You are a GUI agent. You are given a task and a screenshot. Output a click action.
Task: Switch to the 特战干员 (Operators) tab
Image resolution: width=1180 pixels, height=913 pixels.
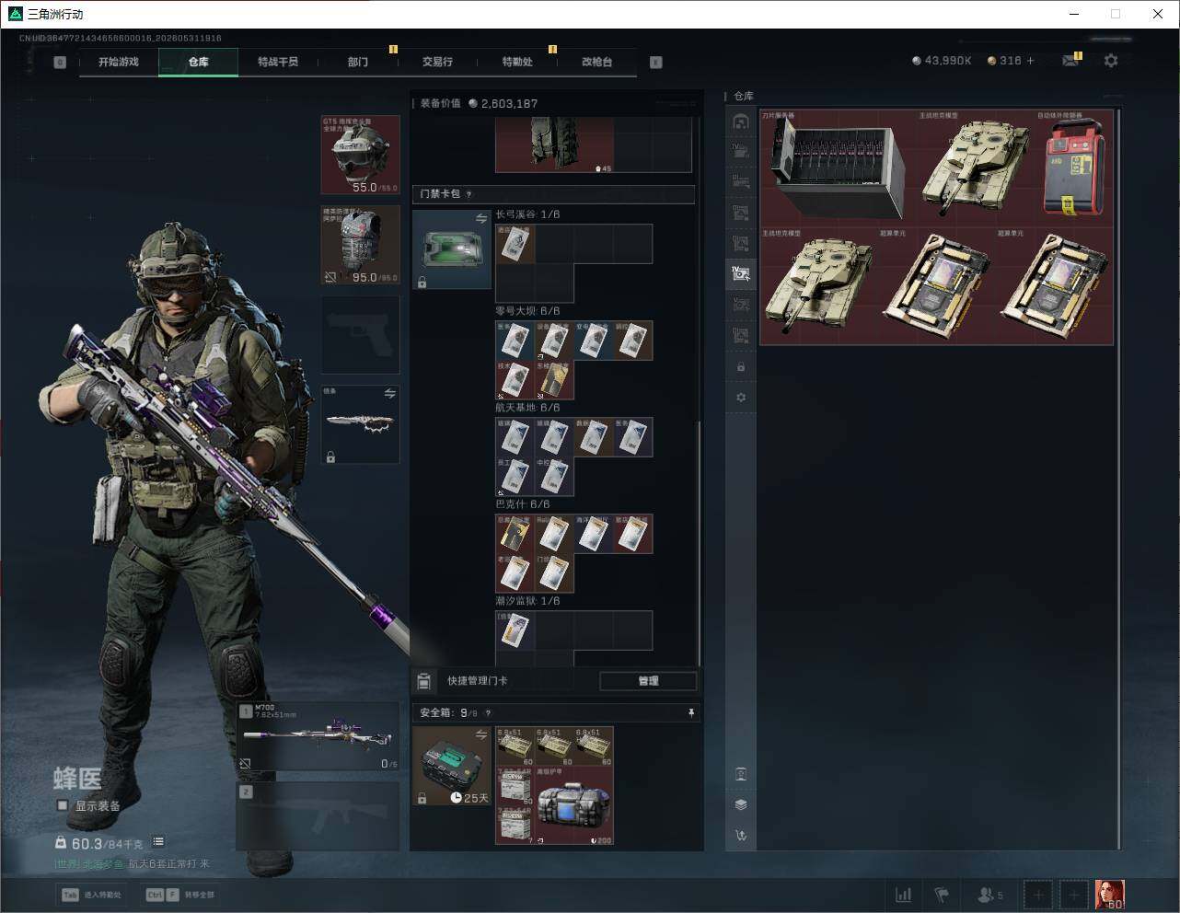click(278, 62)
